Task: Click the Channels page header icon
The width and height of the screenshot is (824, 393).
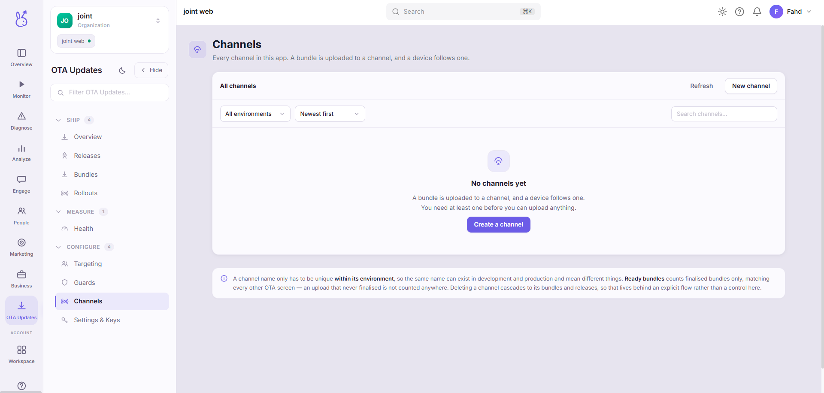Action: (197, 50)
